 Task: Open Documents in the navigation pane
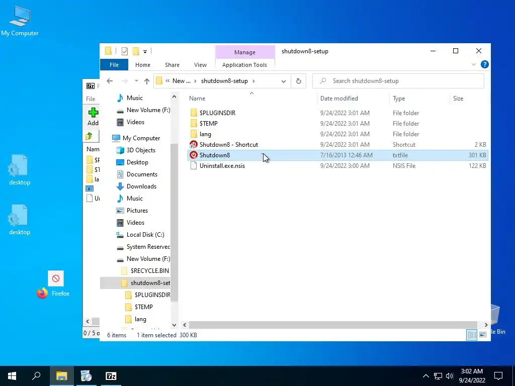click(x=142, y=174)
